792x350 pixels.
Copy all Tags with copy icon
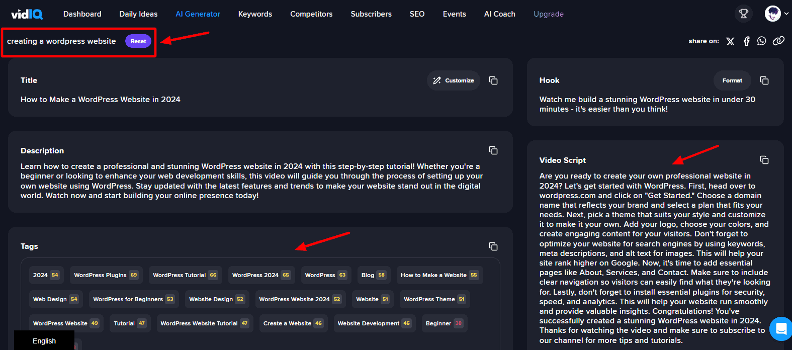(x=493, y=246)
